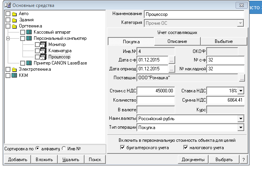The height and width of the screenshot is (182, 262).
Task: Check the Клавиатура checkbox
Action: point(37,51)
